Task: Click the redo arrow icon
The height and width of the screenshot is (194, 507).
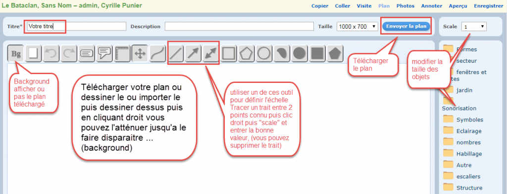Action: [x=69, y=53]
